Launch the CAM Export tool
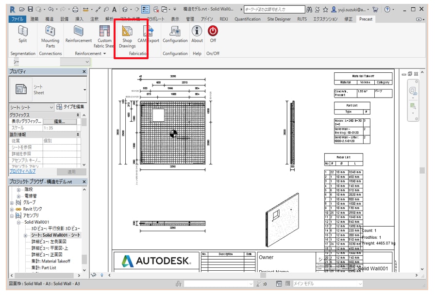This screenshot has width=435, height=296. coord(149,34)
